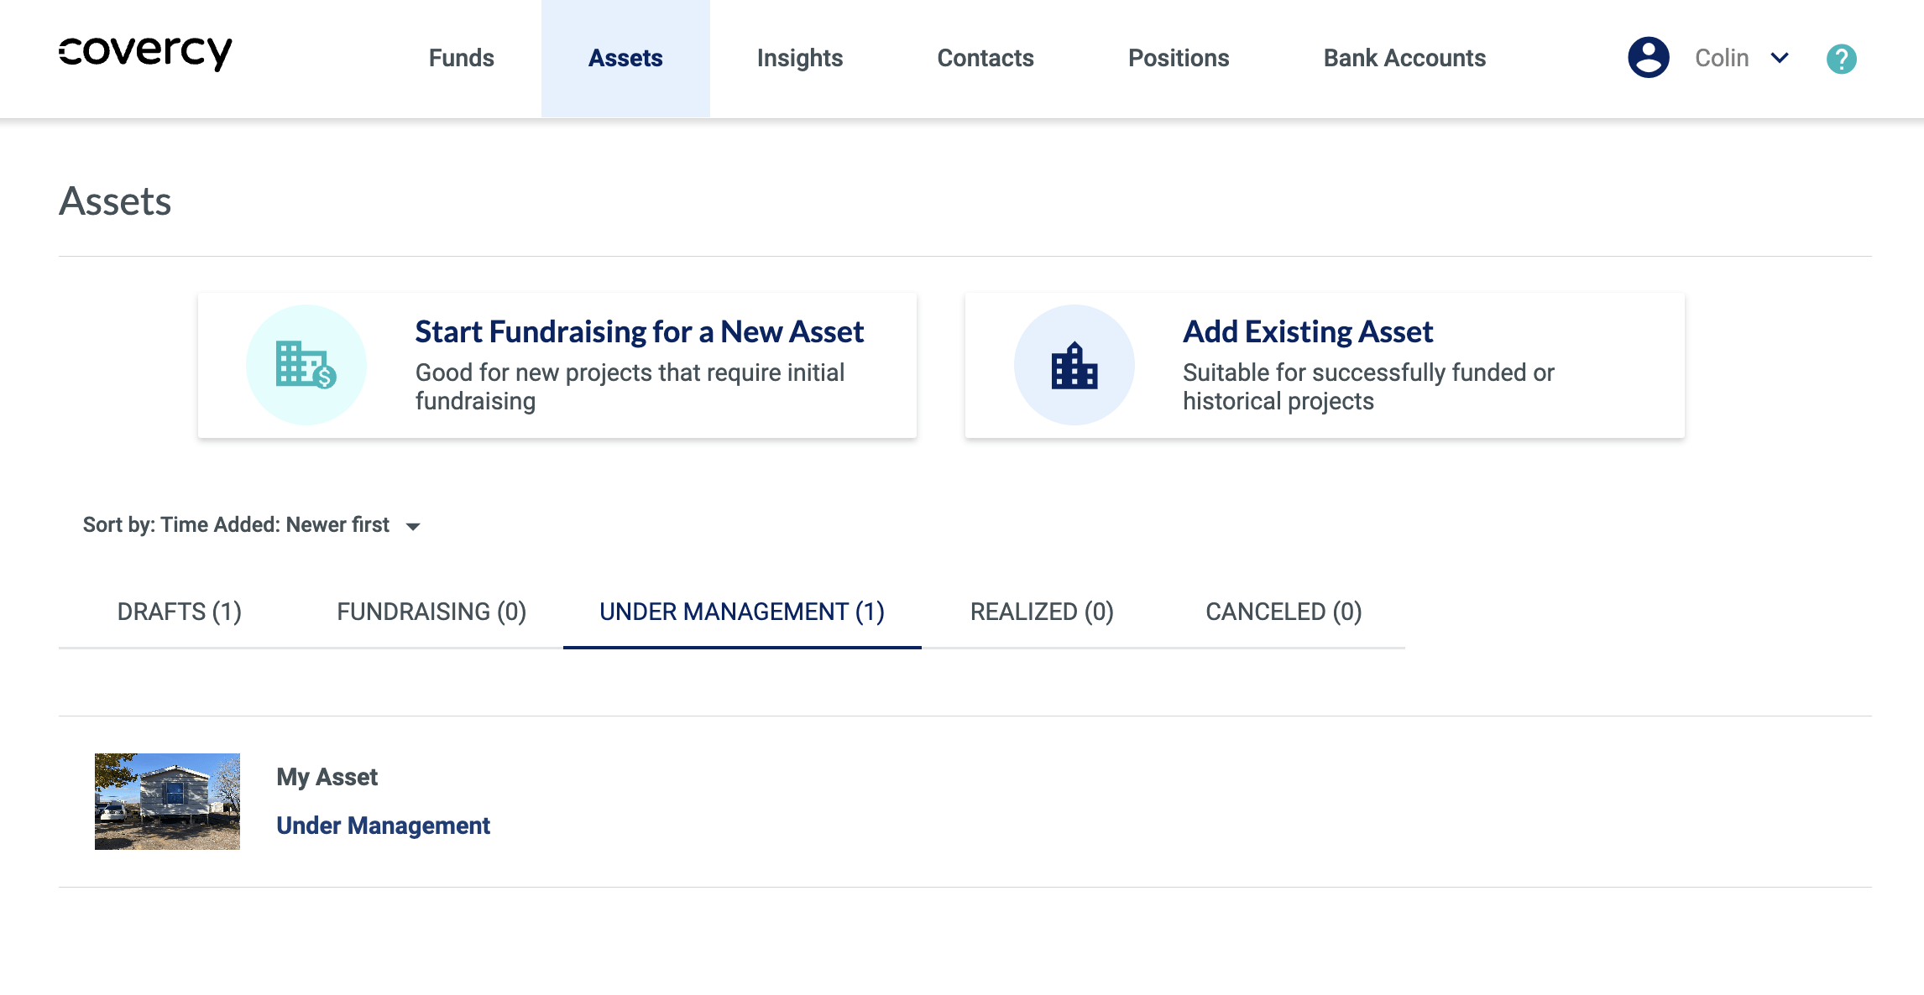Screen dimensions: 1924x995
Task: Switch to the Realized (0) tab
Action: click(x=1042, y=612)
